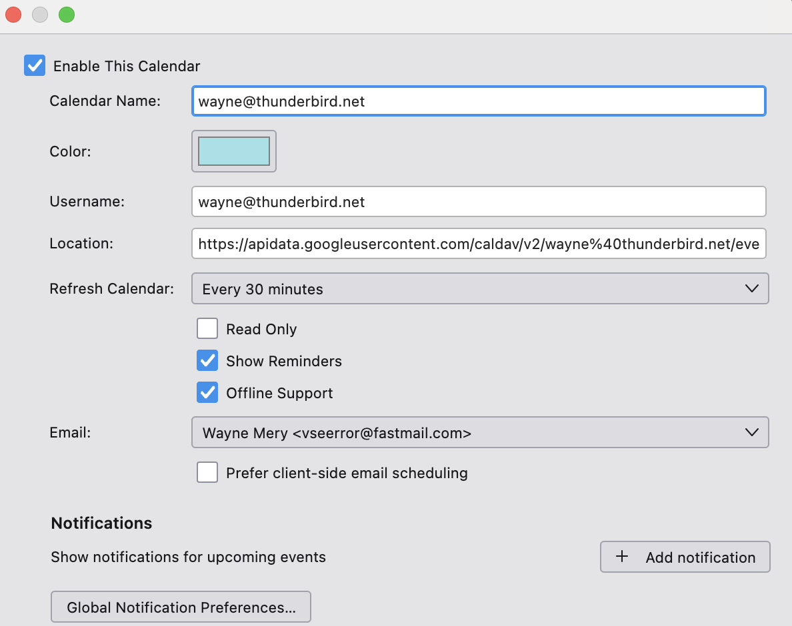This screenshot has width=792, height=626.
Task: Click the plus icon on Add notification
Action: click(x=622, y=557)
